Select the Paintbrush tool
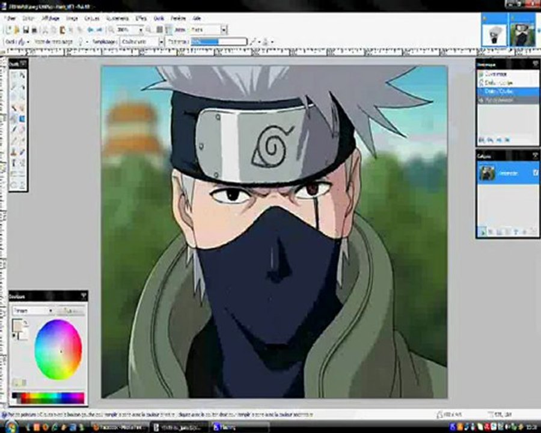 [x=14, y=130]
